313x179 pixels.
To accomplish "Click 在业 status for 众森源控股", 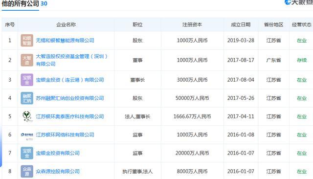I will click(x=302, y=171).
